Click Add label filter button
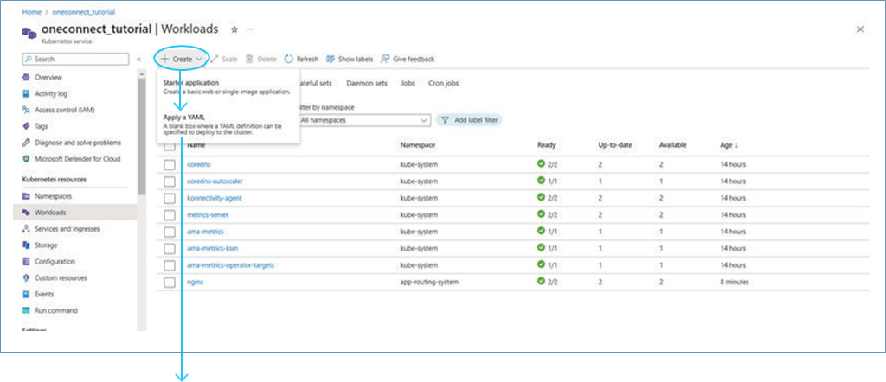The image size is (886, 382). coord(469,120)
